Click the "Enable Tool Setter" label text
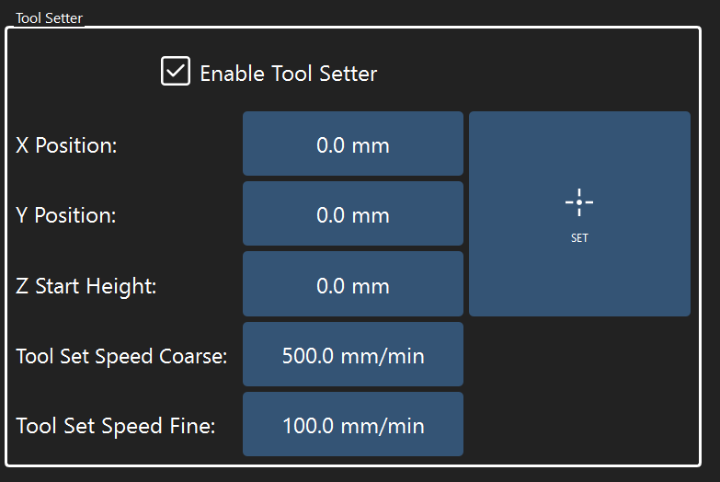 pos(288,74)
